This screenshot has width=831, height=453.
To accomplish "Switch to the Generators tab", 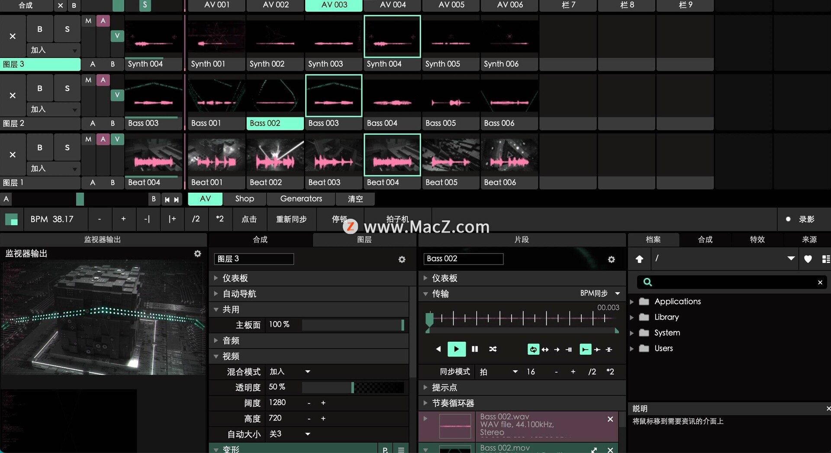I will tap(301, 199).
